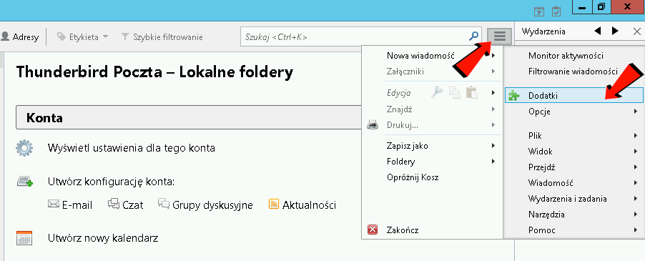645x261 pixels.
Task: Open the calendar tab icon
Action: pos(539,11)
